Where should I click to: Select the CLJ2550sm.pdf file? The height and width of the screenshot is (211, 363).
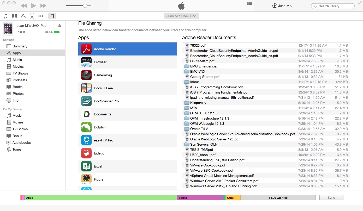[x=266, y=61]
